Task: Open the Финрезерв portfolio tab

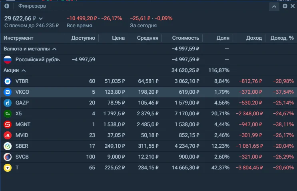Action: pos(32,6)
